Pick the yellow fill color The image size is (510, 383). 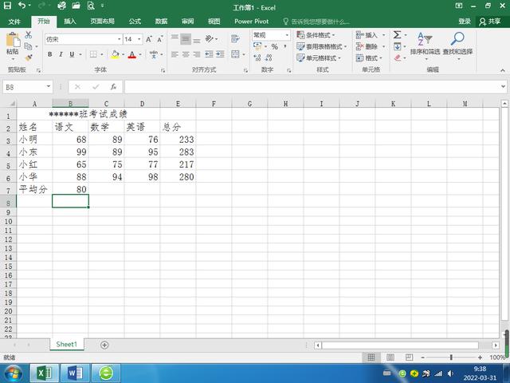(x=115, y=54)
